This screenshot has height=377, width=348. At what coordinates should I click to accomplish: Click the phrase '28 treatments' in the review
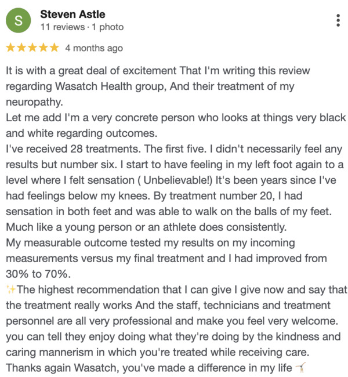point(106,149)
